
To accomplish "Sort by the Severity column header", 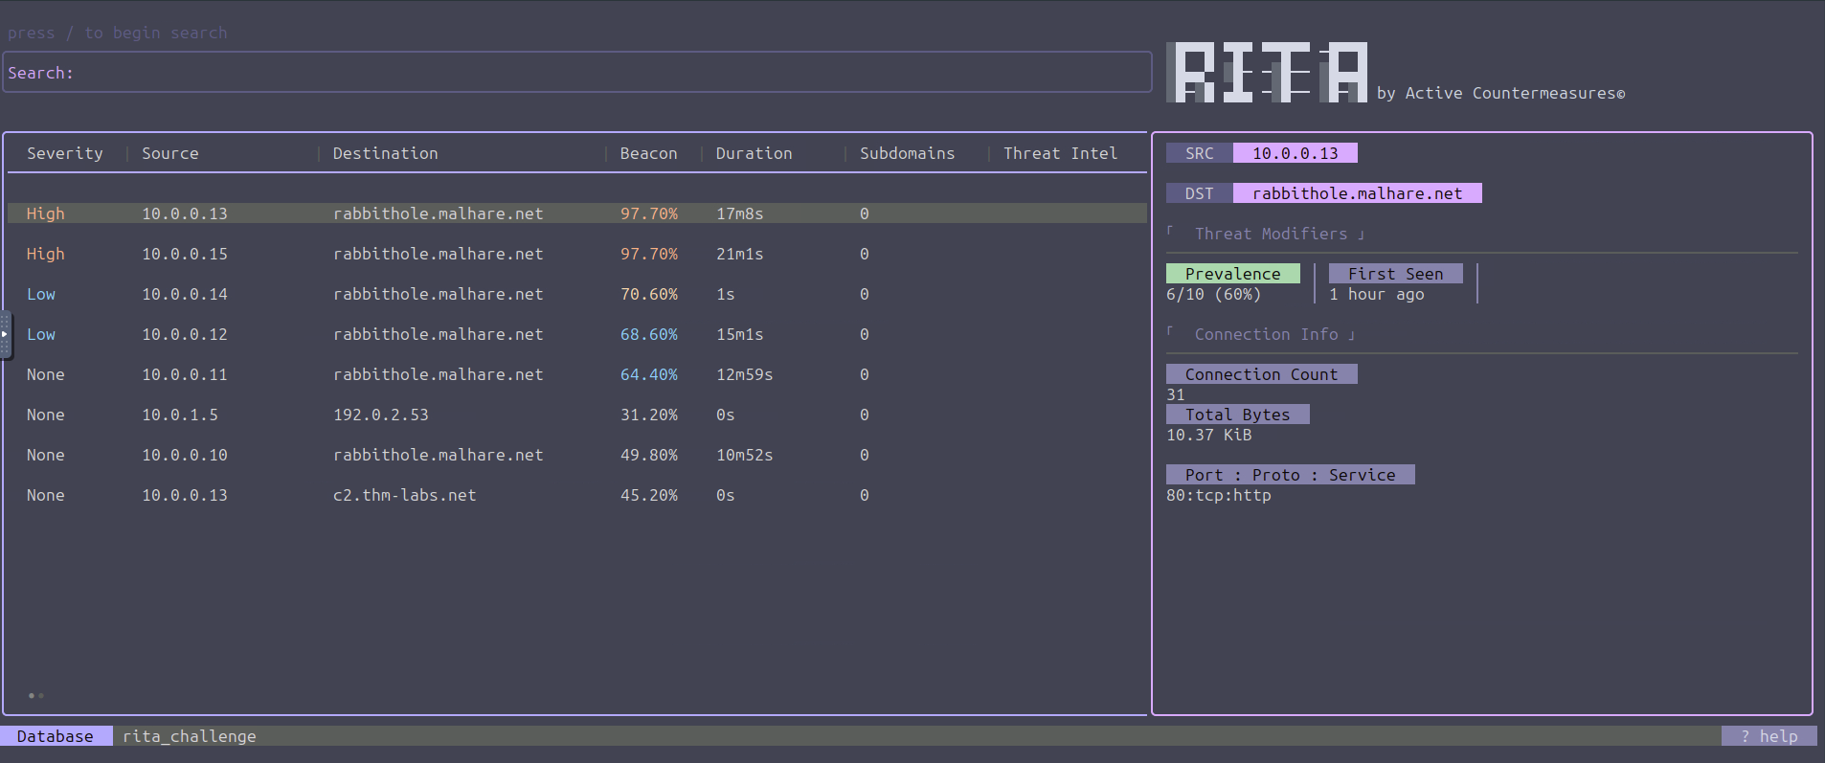I will 64,153.
